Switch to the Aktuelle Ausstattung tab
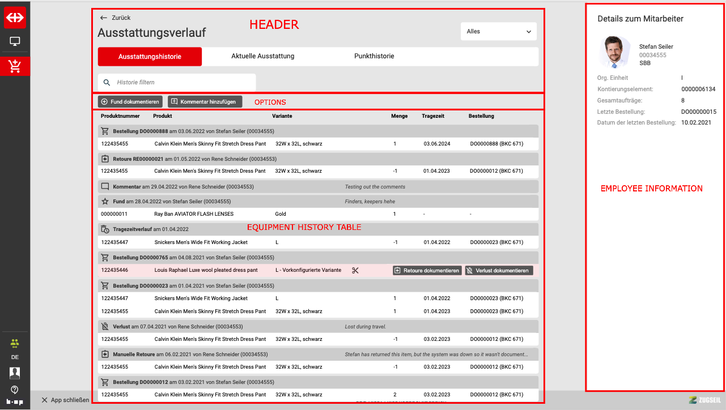Screen dimensions: 726x410 [262, 57]
